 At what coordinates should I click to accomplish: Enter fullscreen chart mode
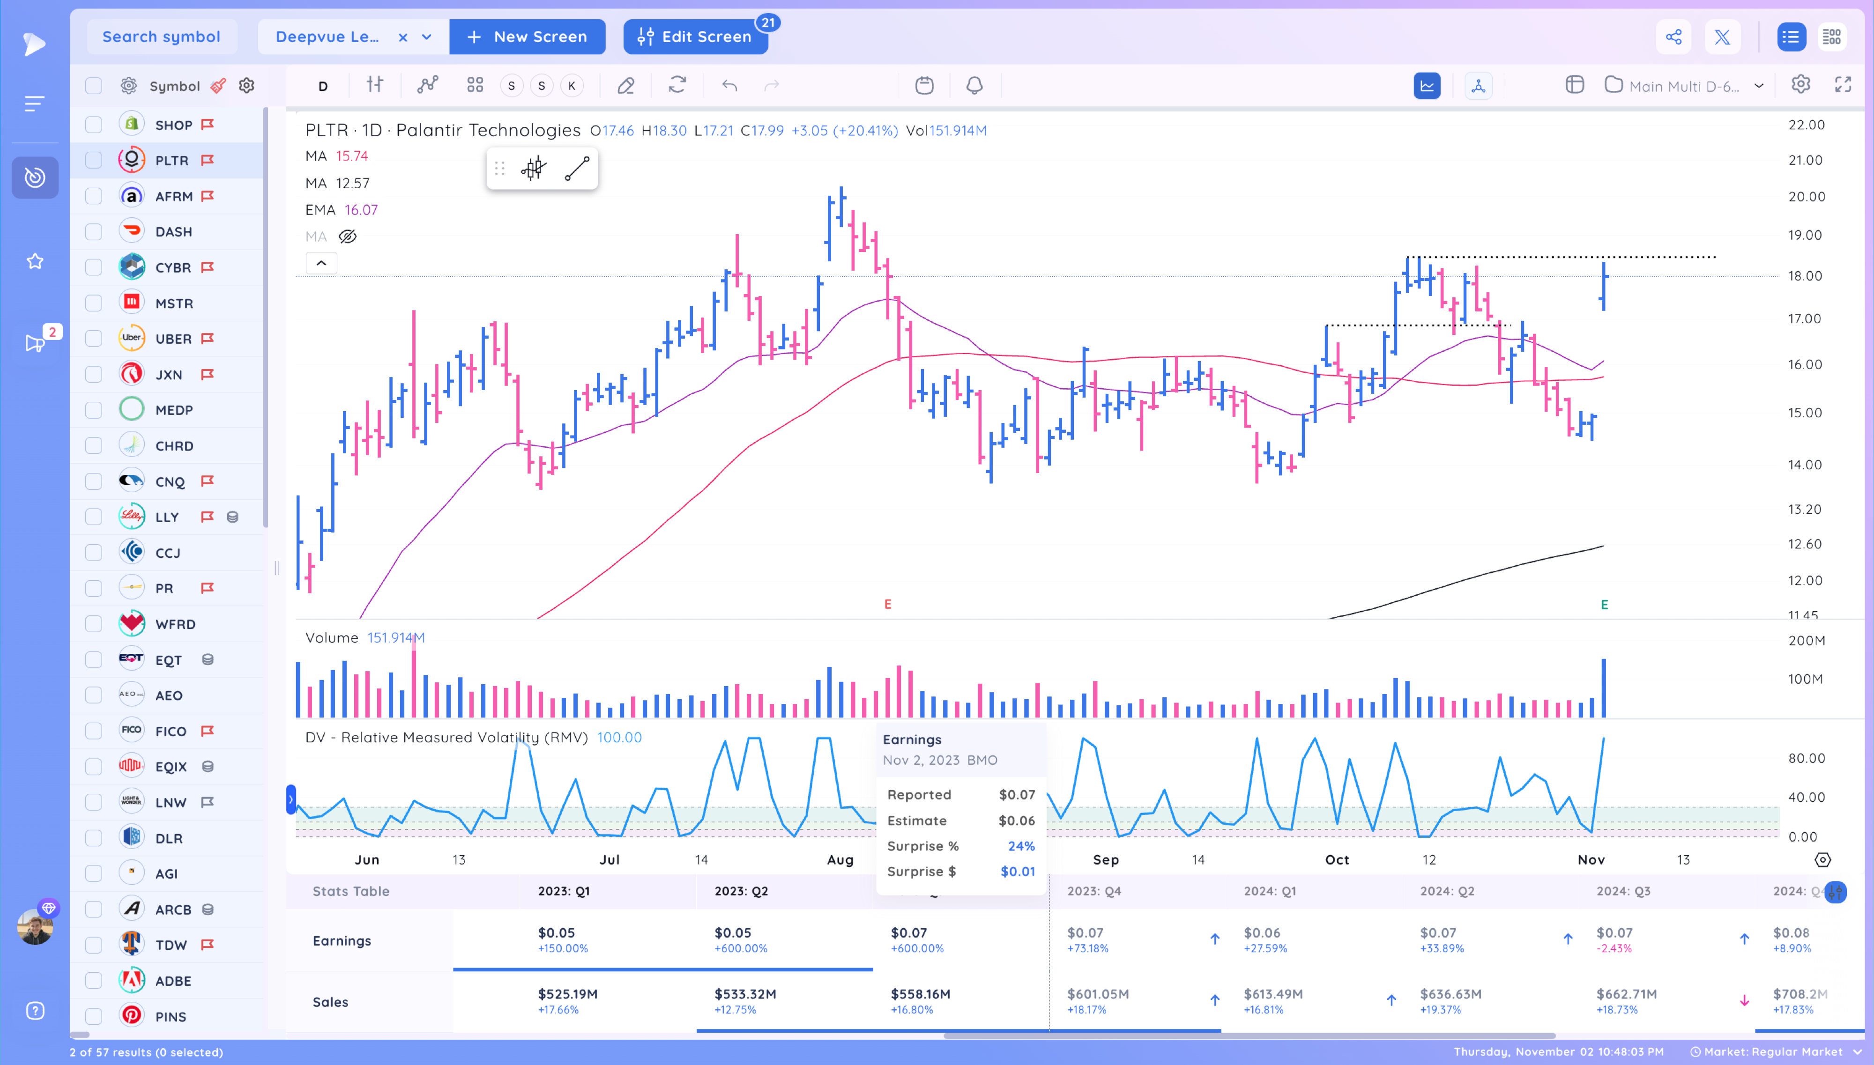pos(1843,85)
